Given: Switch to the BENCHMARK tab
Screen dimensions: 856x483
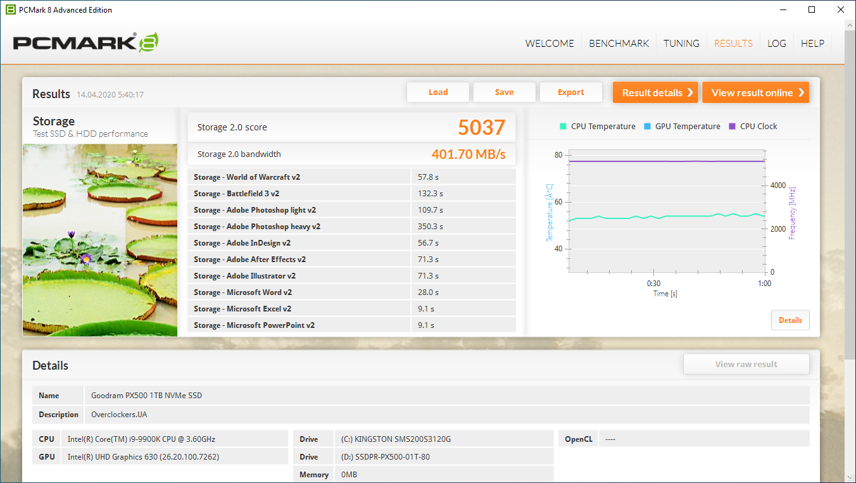Looking at the screenshot, I should point(619,44).
